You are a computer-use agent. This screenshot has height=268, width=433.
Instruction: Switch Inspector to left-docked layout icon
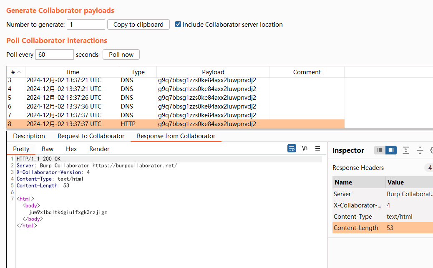tap(380, 150)
